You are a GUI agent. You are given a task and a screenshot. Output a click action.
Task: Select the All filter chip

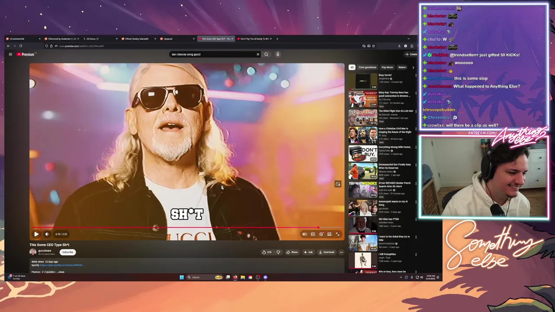[x=352, y=67]
